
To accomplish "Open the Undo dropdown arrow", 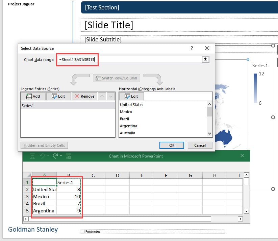I will [x=48, y=156].
